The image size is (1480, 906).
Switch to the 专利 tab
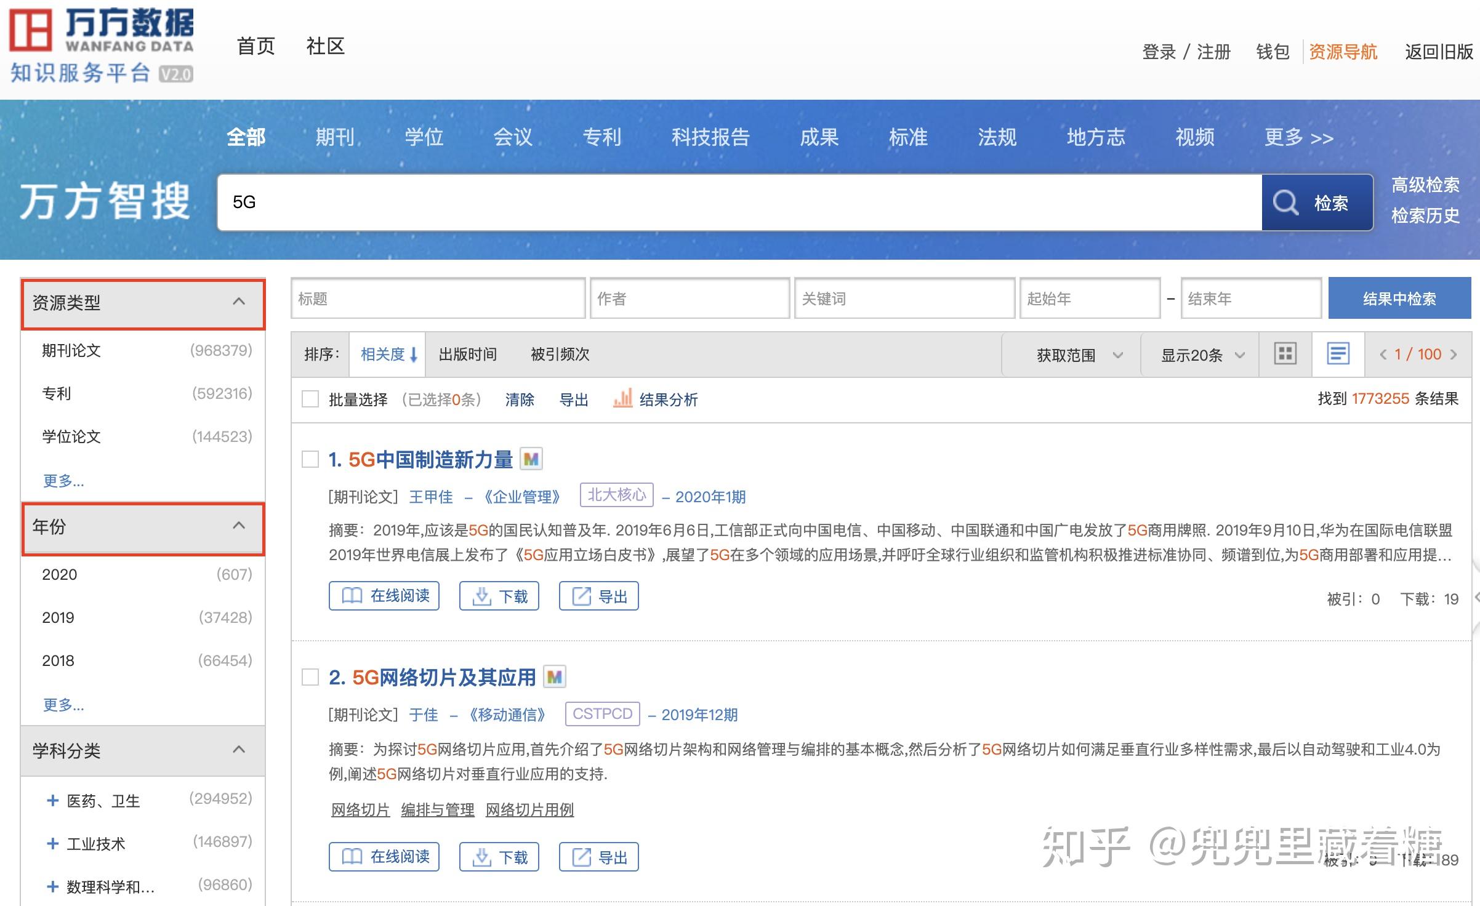click(601, 137)
